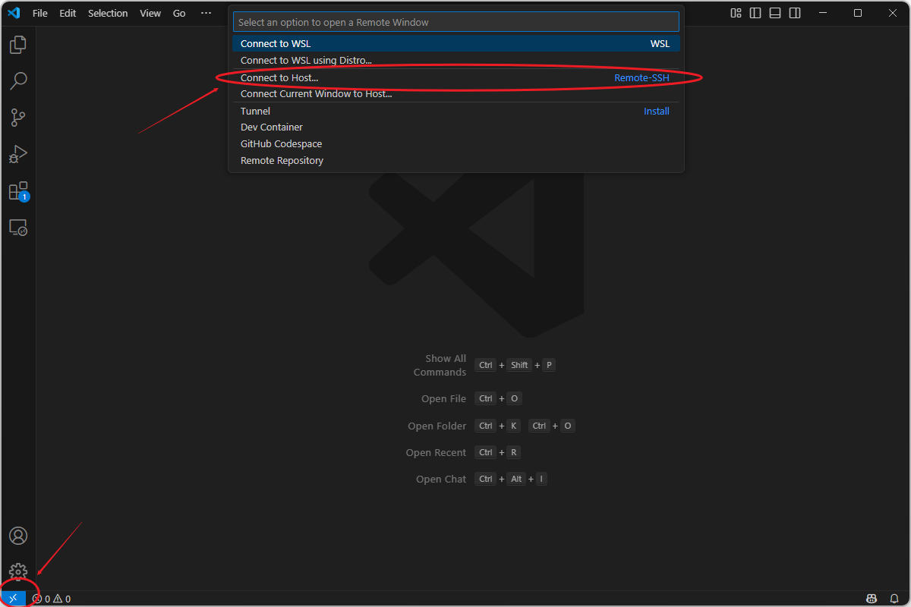Minimize the VS Code window

(x=824, y=13)
